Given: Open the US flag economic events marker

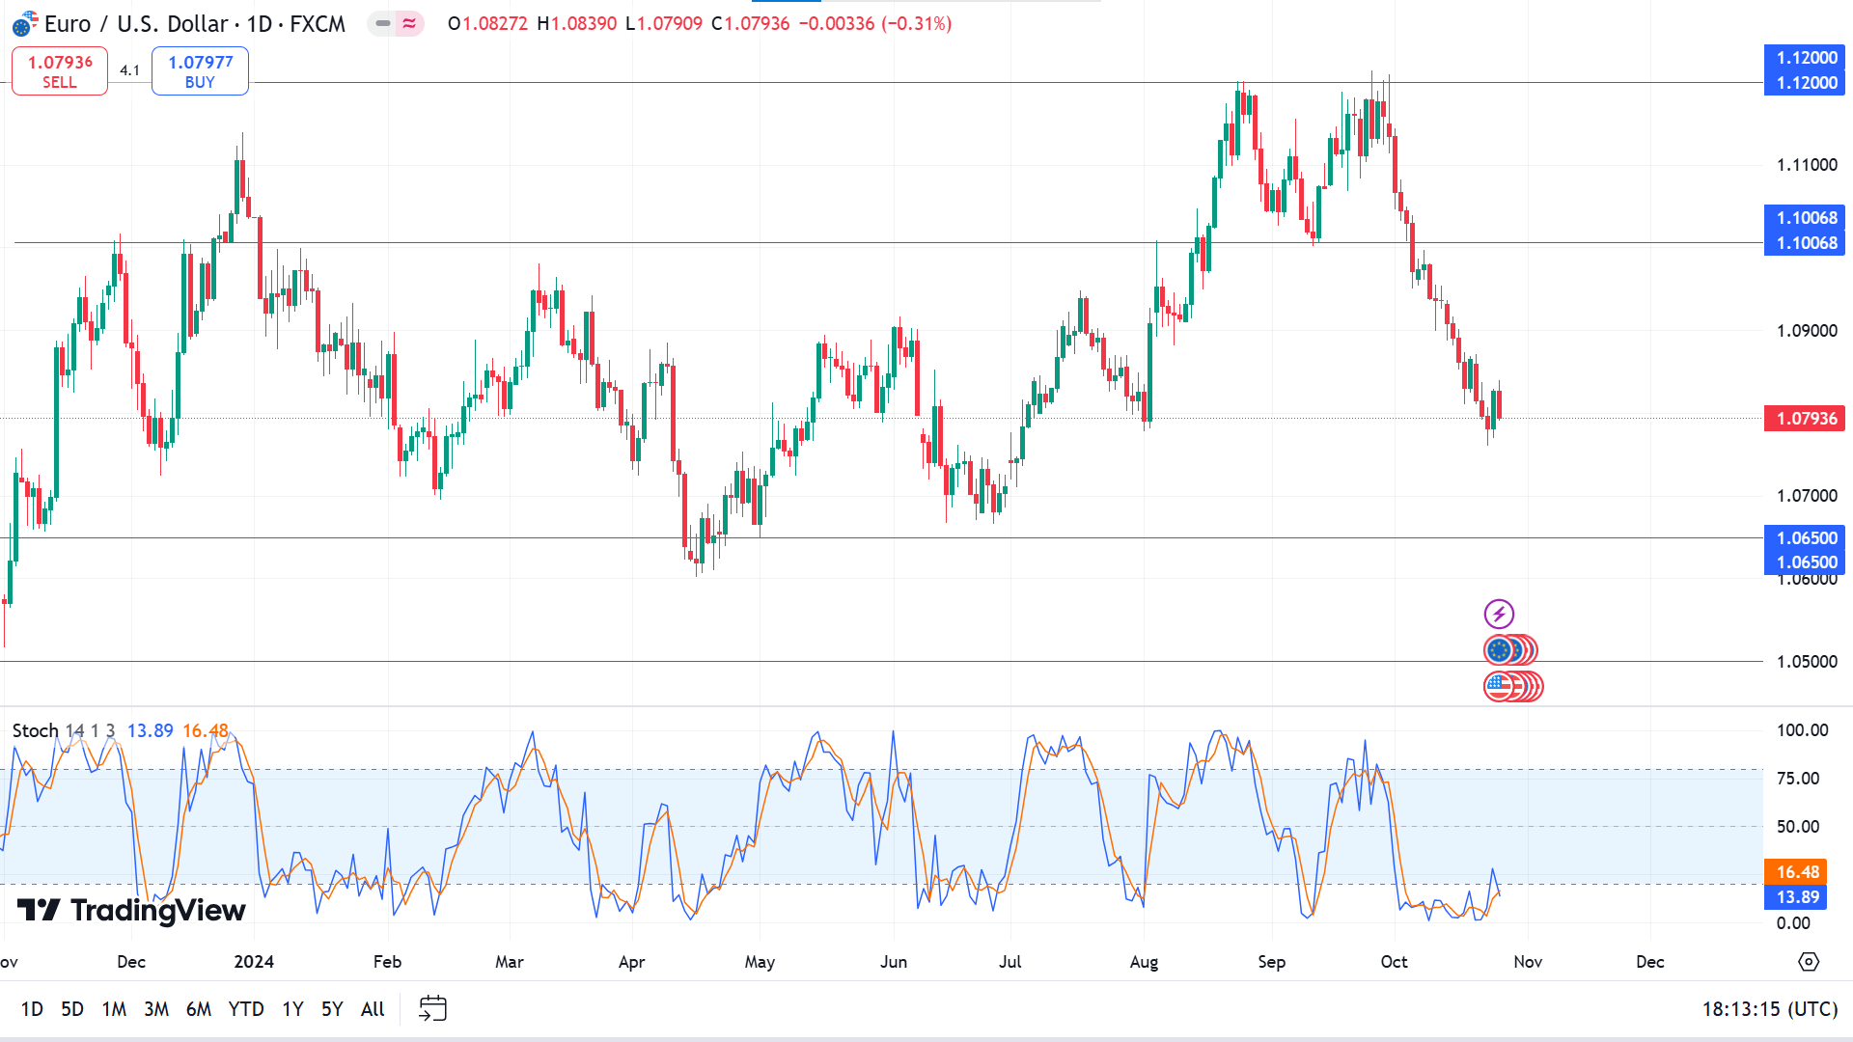Looking at the screenshot, I should pyautogui.click(x=1499, y=687).
